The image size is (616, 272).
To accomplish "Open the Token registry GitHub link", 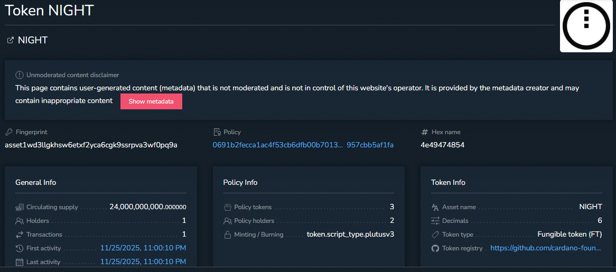I will [x=546, y=248].
